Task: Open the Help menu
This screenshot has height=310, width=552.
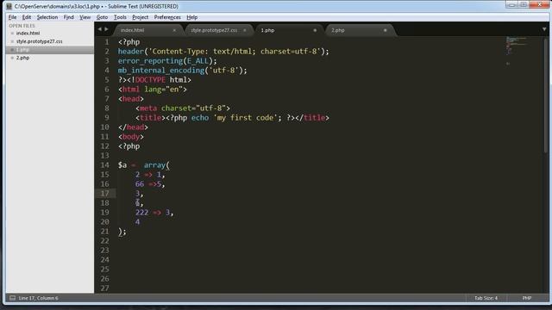Action: click(x=191, y=17)
